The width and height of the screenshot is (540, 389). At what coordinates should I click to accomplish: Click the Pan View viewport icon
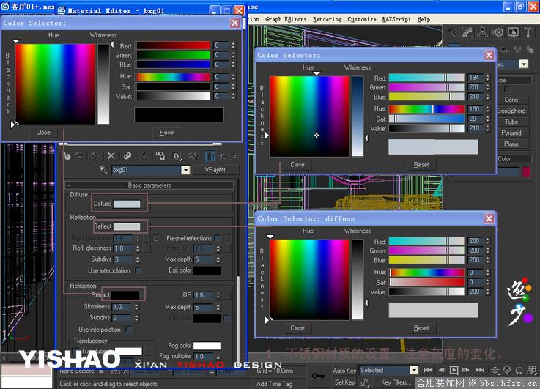495,370
